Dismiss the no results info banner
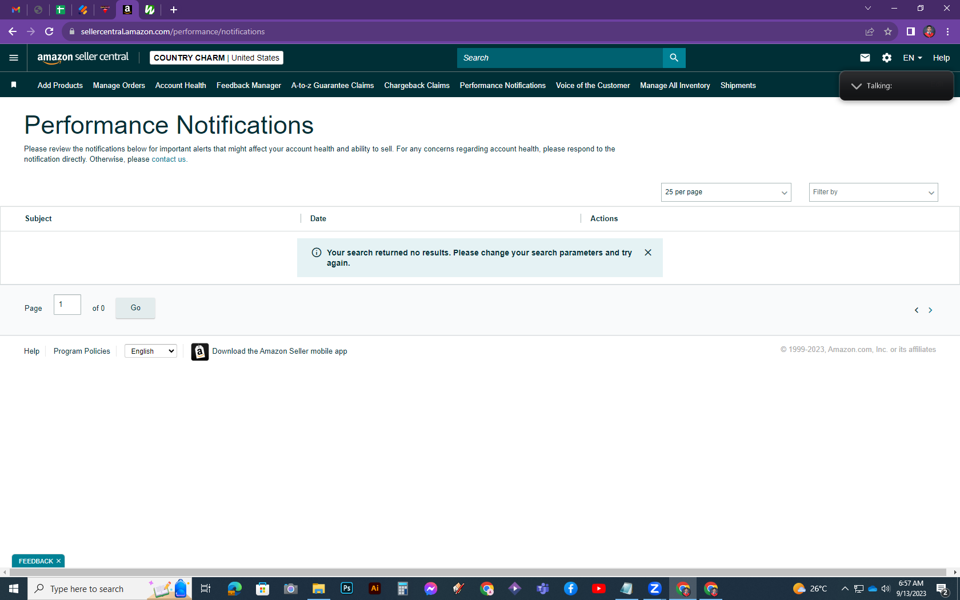Image resolution: width=960 pixels, height=600 pixels. coord(648,253)
